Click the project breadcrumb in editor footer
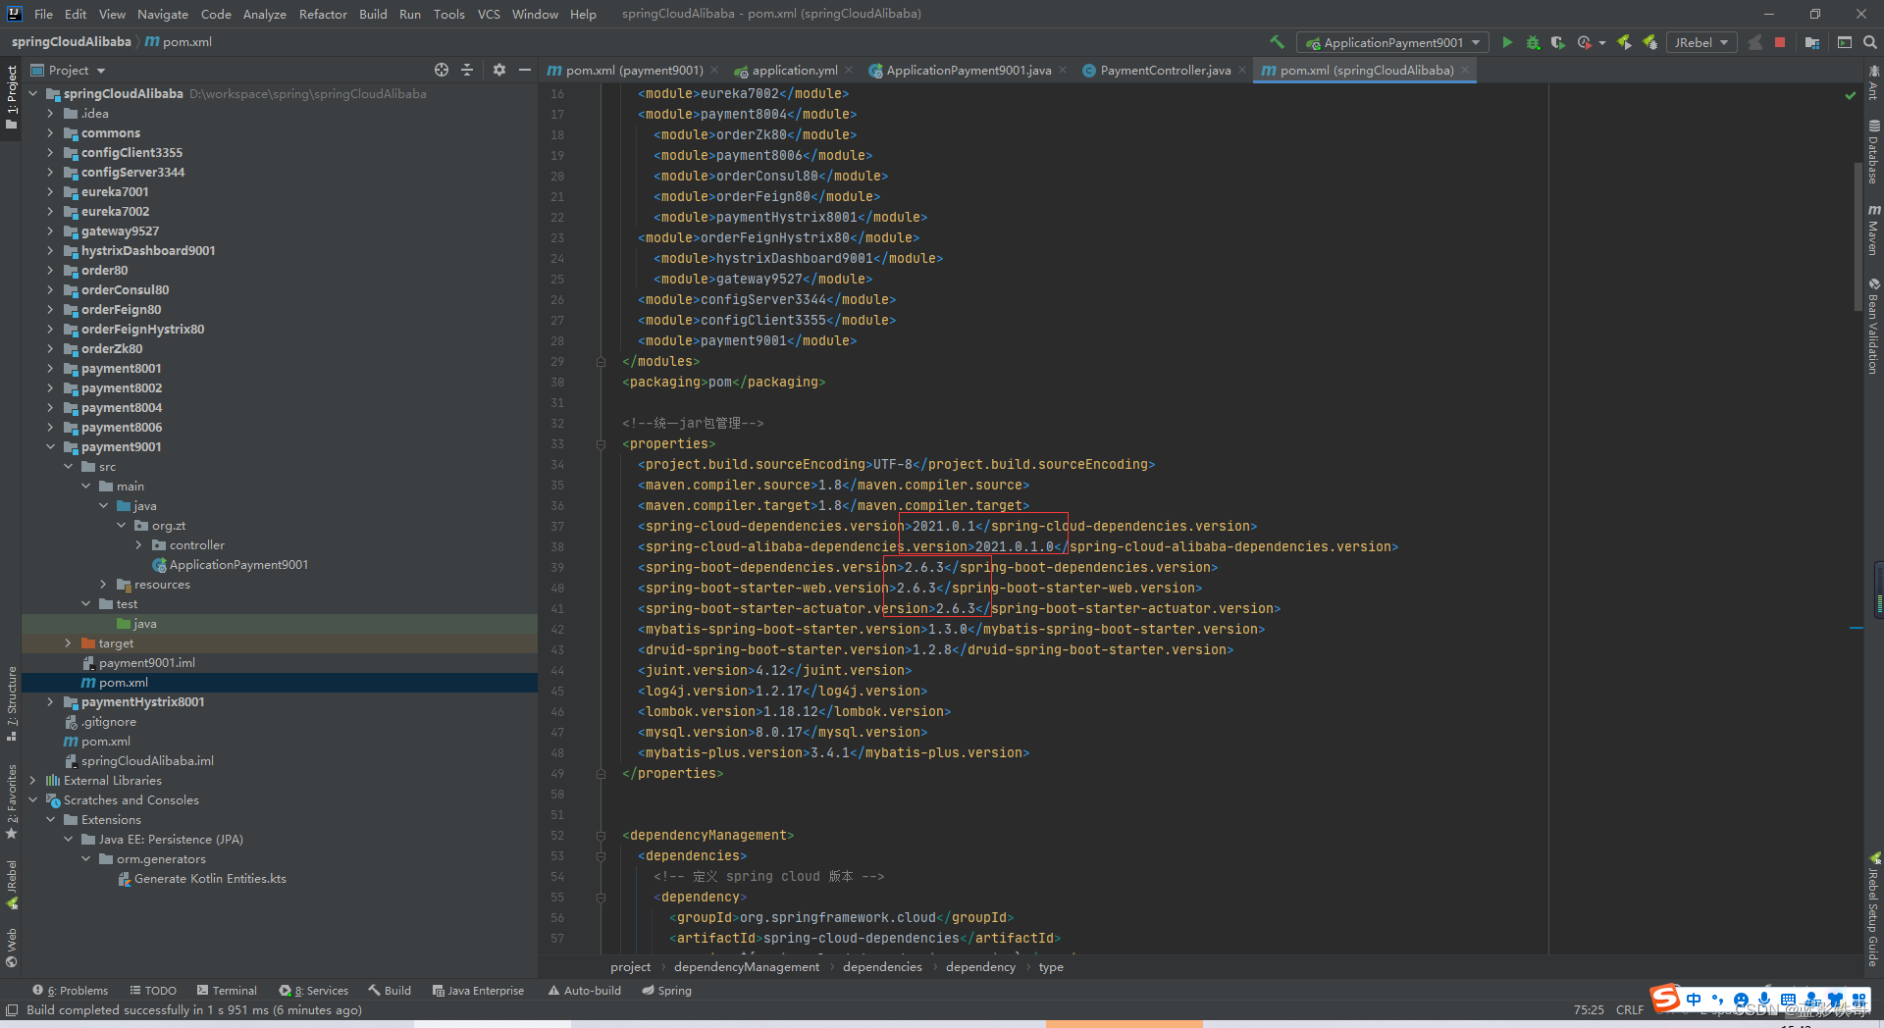The height and width of the screenshot is (1028, 1884). (x=630, y=967)
